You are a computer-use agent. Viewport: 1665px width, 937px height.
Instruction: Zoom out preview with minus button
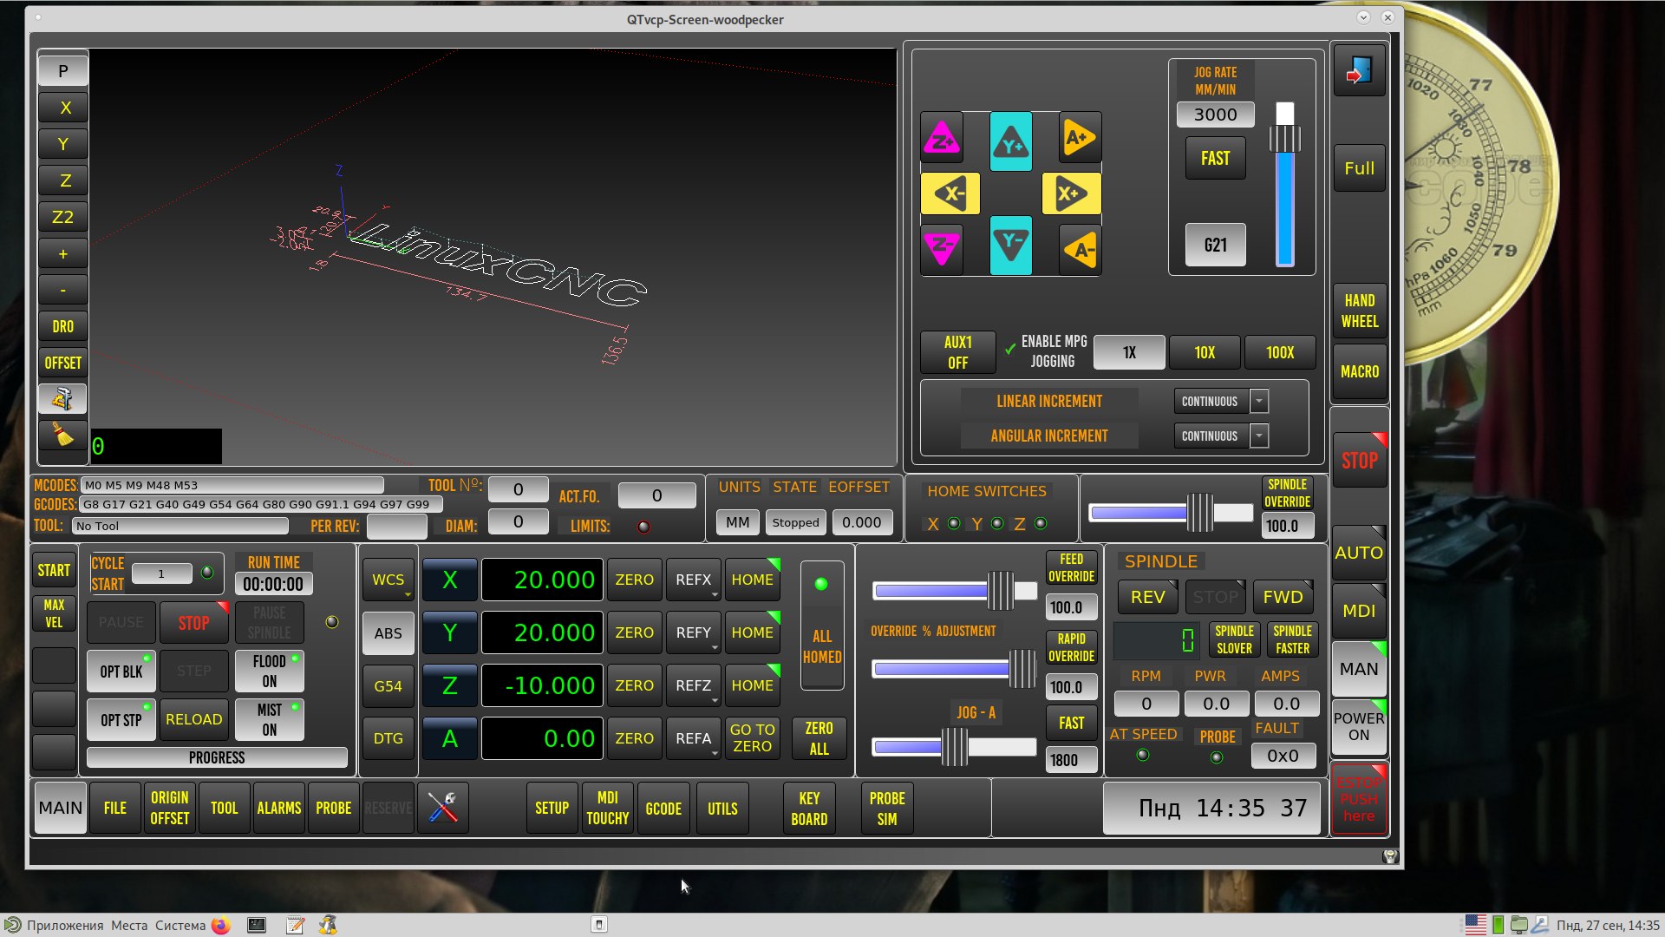[62, 290]
